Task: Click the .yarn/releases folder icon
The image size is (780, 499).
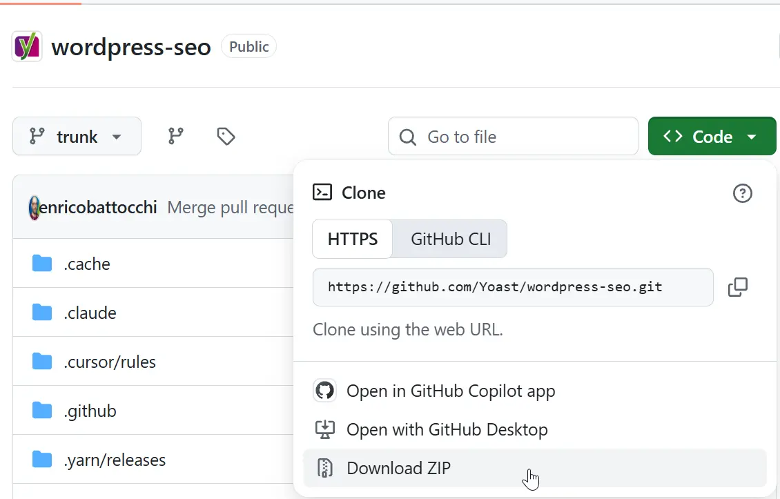Action: [42, 460]
